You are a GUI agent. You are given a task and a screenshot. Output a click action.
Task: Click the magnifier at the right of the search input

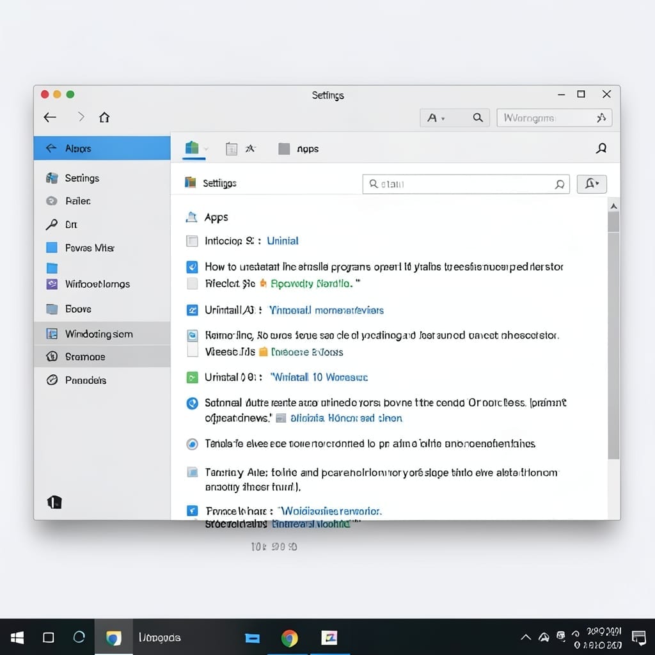[560, 184]
